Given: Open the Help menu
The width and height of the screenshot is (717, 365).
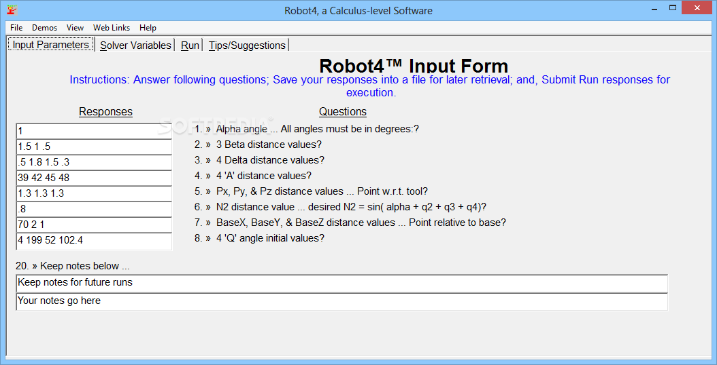Looking at the screenshot, I should 148,28.
